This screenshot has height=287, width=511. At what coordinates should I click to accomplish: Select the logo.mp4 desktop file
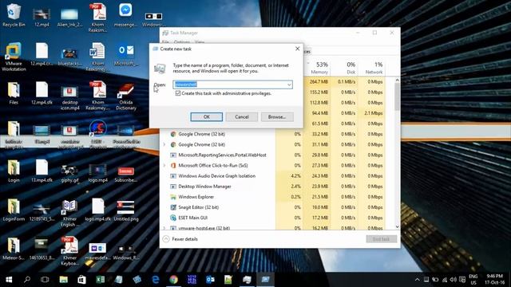tap(97, 174)
